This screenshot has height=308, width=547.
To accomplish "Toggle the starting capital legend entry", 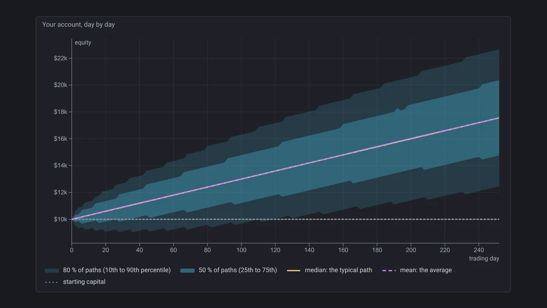I will [75, 282].
